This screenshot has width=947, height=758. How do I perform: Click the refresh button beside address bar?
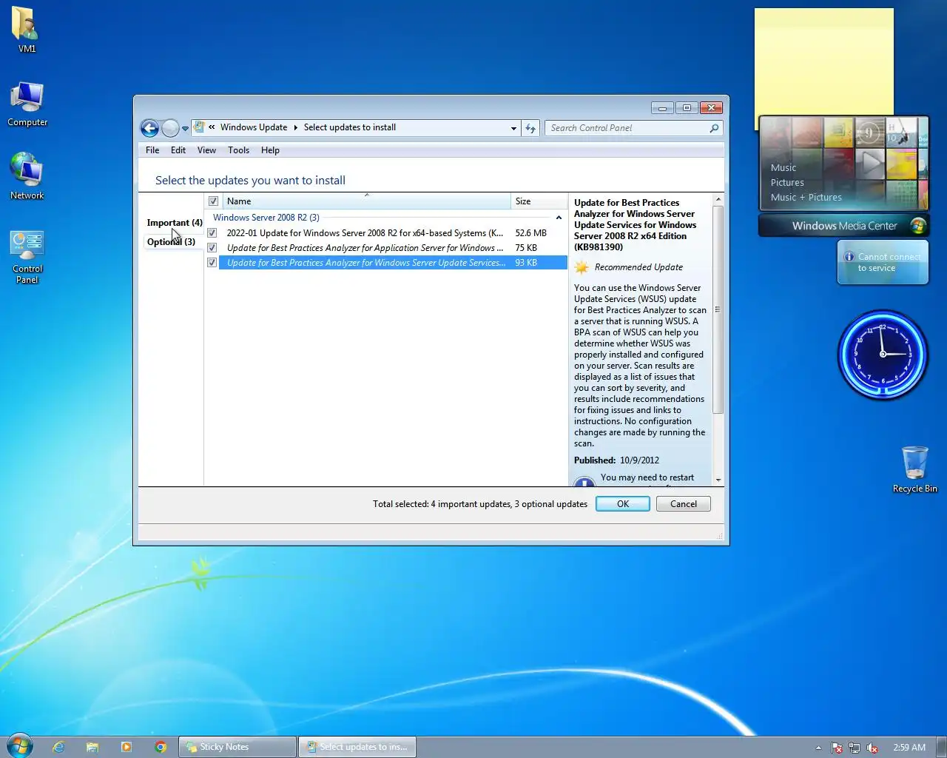click(x=530, y=128)
